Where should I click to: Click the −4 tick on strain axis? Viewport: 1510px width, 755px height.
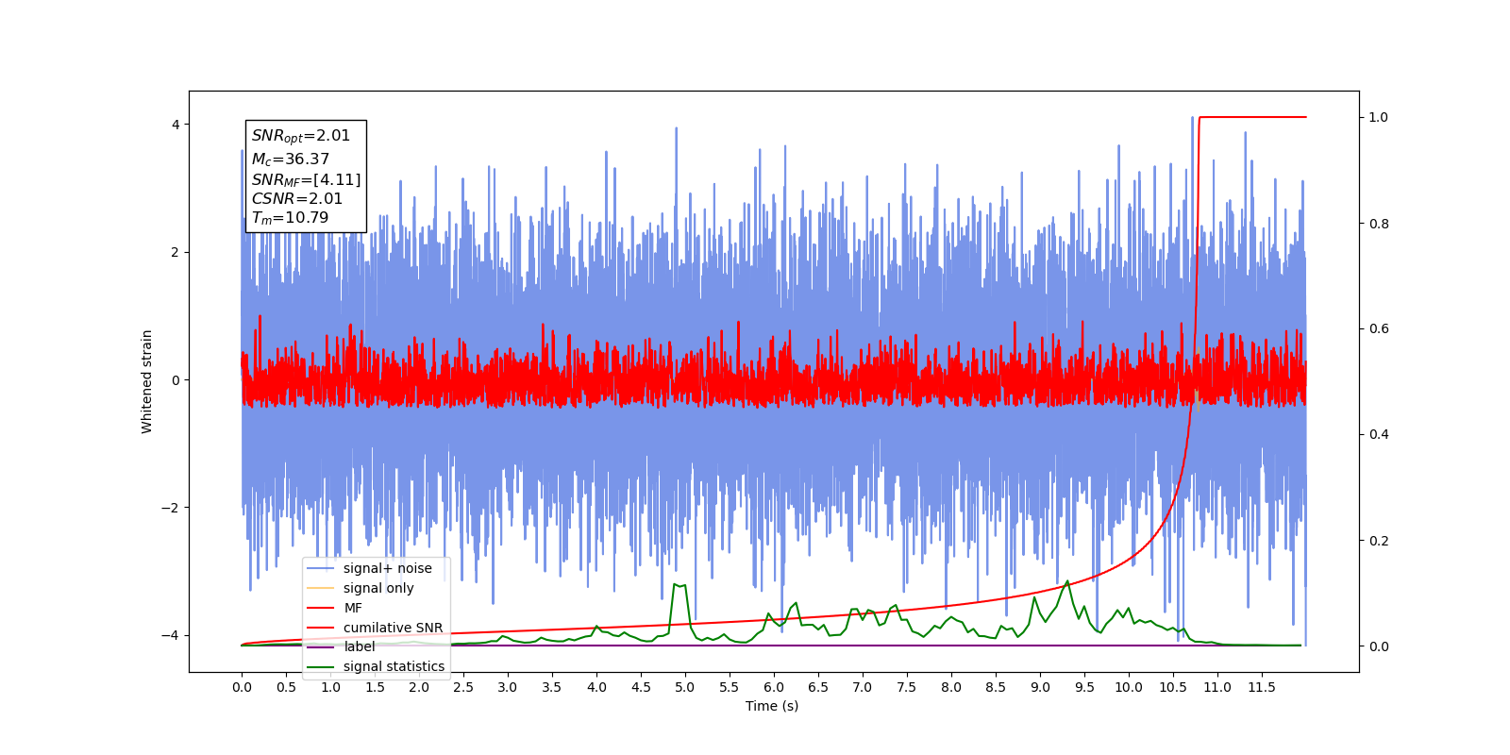pos(171,635)
